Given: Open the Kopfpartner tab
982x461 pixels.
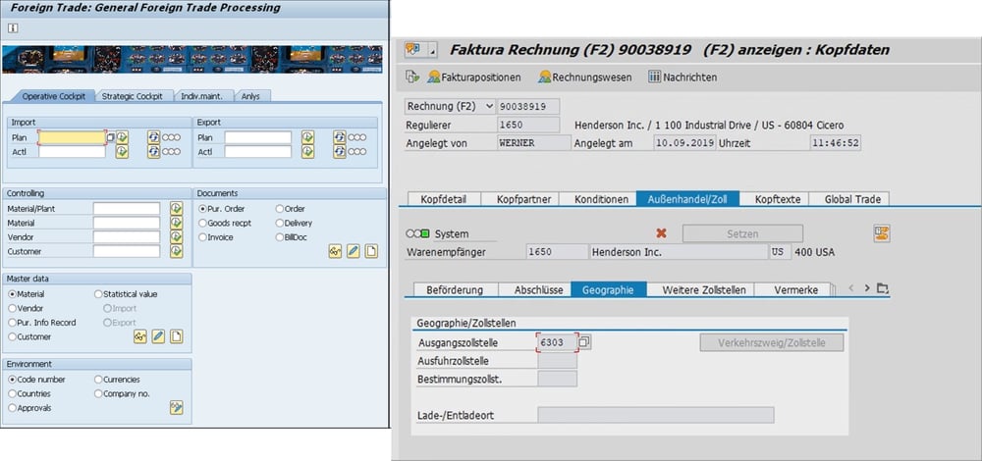Looking at the screenshot, I should pos(523,199).
